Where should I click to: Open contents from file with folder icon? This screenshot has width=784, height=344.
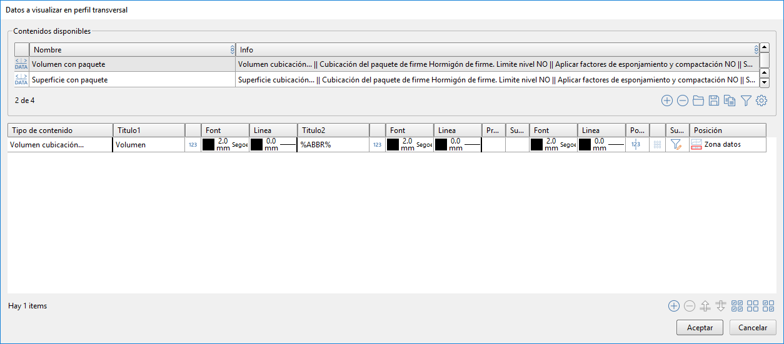(x=698, y=101)
